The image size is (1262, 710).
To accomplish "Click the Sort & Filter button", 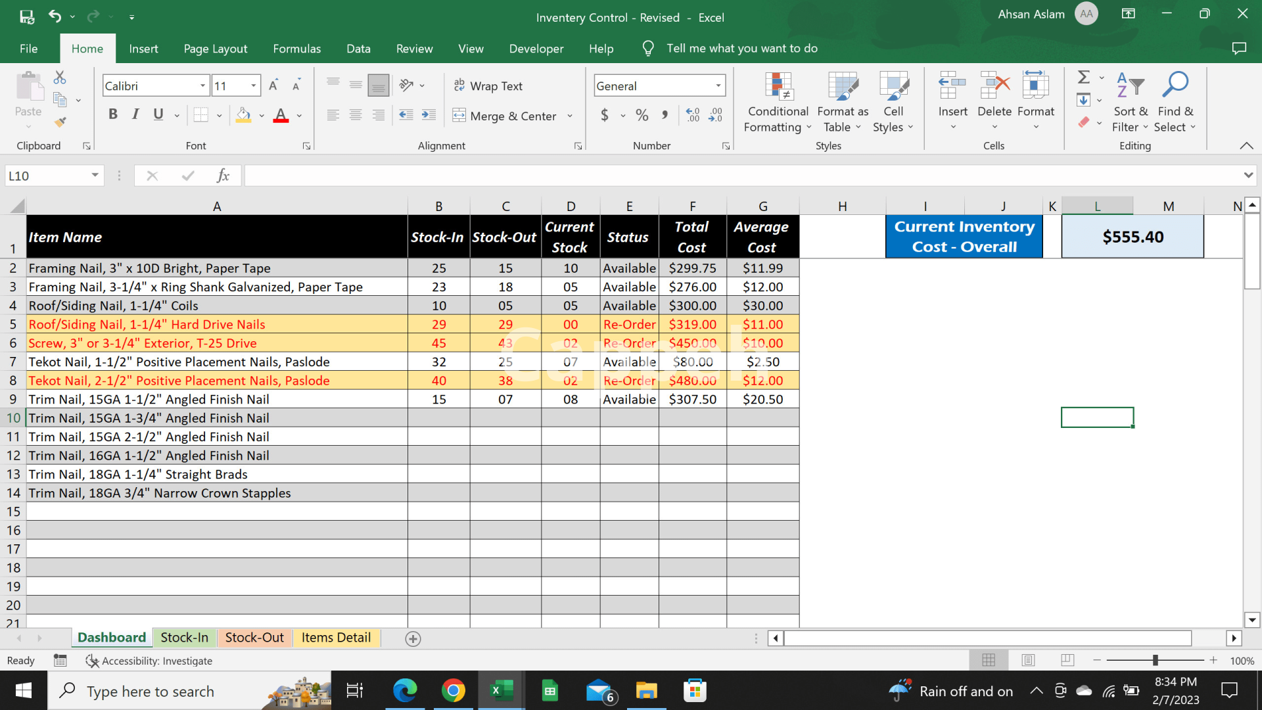I will tap(1130, 102).
